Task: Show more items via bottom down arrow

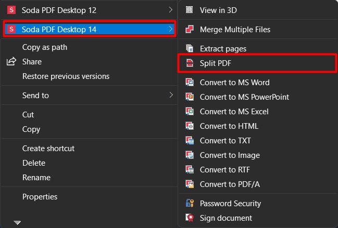Action: click(x=17, y=222)
